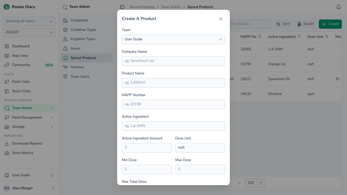Focus the Company Name field
The image size is (347, 195).
[173, 61]
